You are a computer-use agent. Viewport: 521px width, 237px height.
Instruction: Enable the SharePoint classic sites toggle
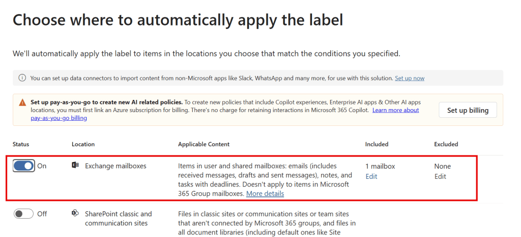click(24, 214)
